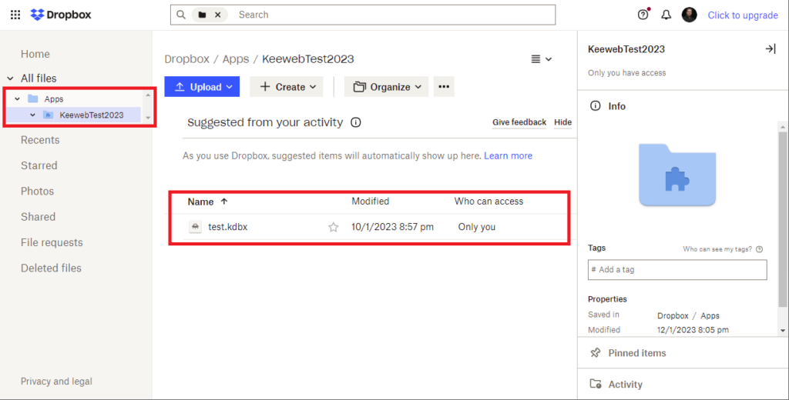The height and width of the screenshot is (400, 789).
Task: Navigate to Dropbox breadcrumb
Action: [186, 58]
